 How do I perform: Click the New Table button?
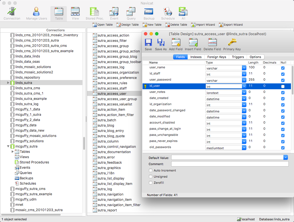(152, 25)
